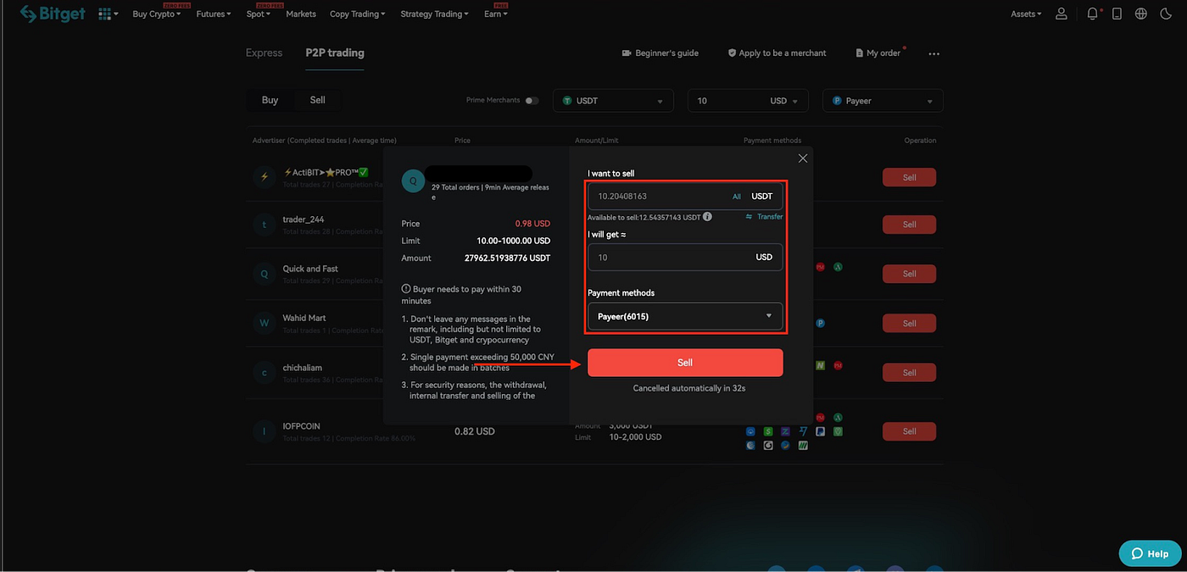Switch to the Sell side selector
Screen dimensions: 1187x572
pos(317,99)
